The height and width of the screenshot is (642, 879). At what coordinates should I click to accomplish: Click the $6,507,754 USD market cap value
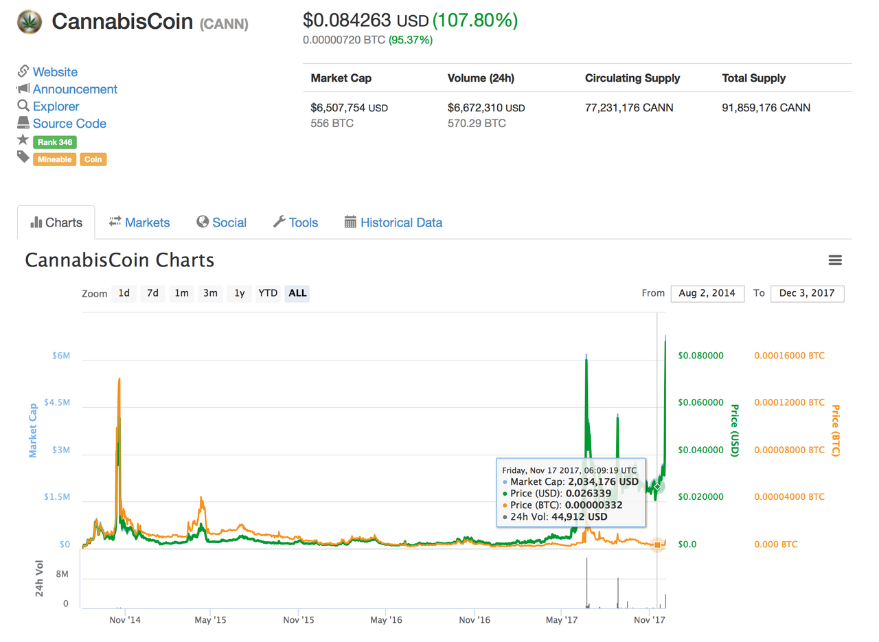coord(350,108)
